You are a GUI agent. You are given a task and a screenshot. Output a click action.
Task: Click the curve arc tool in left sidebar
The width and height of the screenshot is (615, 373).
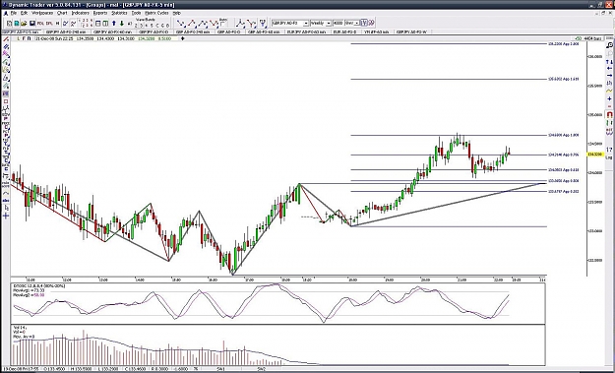click(x=6, y=192)
